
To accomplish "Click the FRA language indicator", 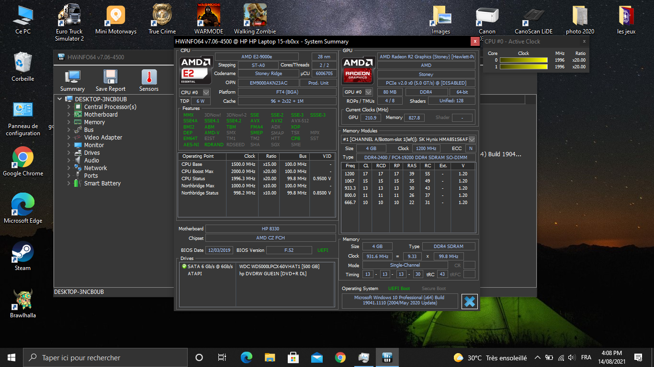I will 586,357.
